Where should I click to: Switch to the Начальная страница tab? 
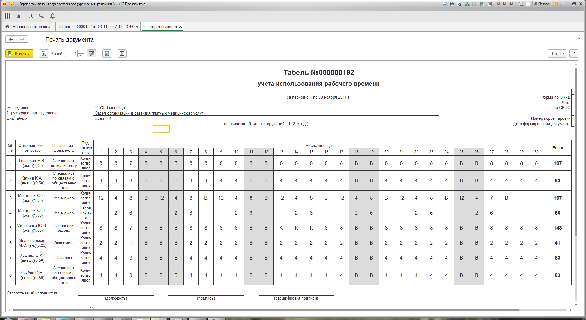[28, 27]
